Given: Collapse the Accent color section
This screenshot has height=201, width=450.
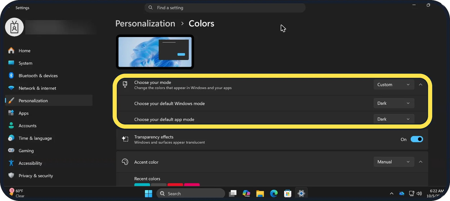Looking at the screenshot, I should [x=420, y=162].
